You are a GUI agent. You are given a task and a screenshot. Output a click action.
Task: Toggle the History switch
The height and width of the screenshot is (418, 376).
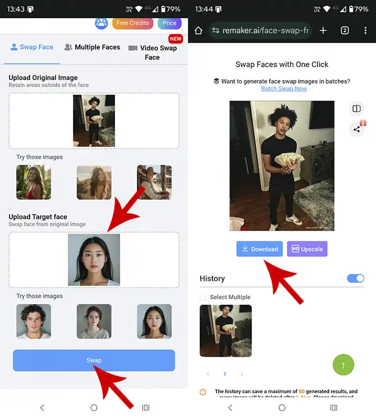click(x=355, y=278)
